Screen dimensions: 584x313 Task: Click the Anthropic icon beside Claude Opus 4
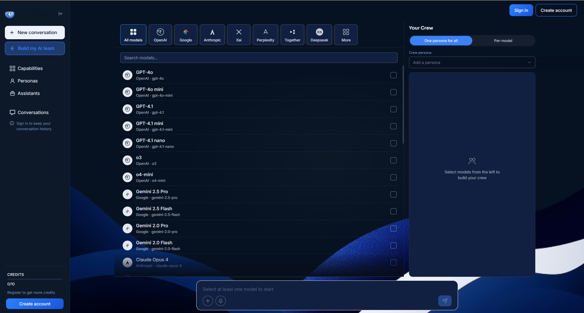pos(128,263)
